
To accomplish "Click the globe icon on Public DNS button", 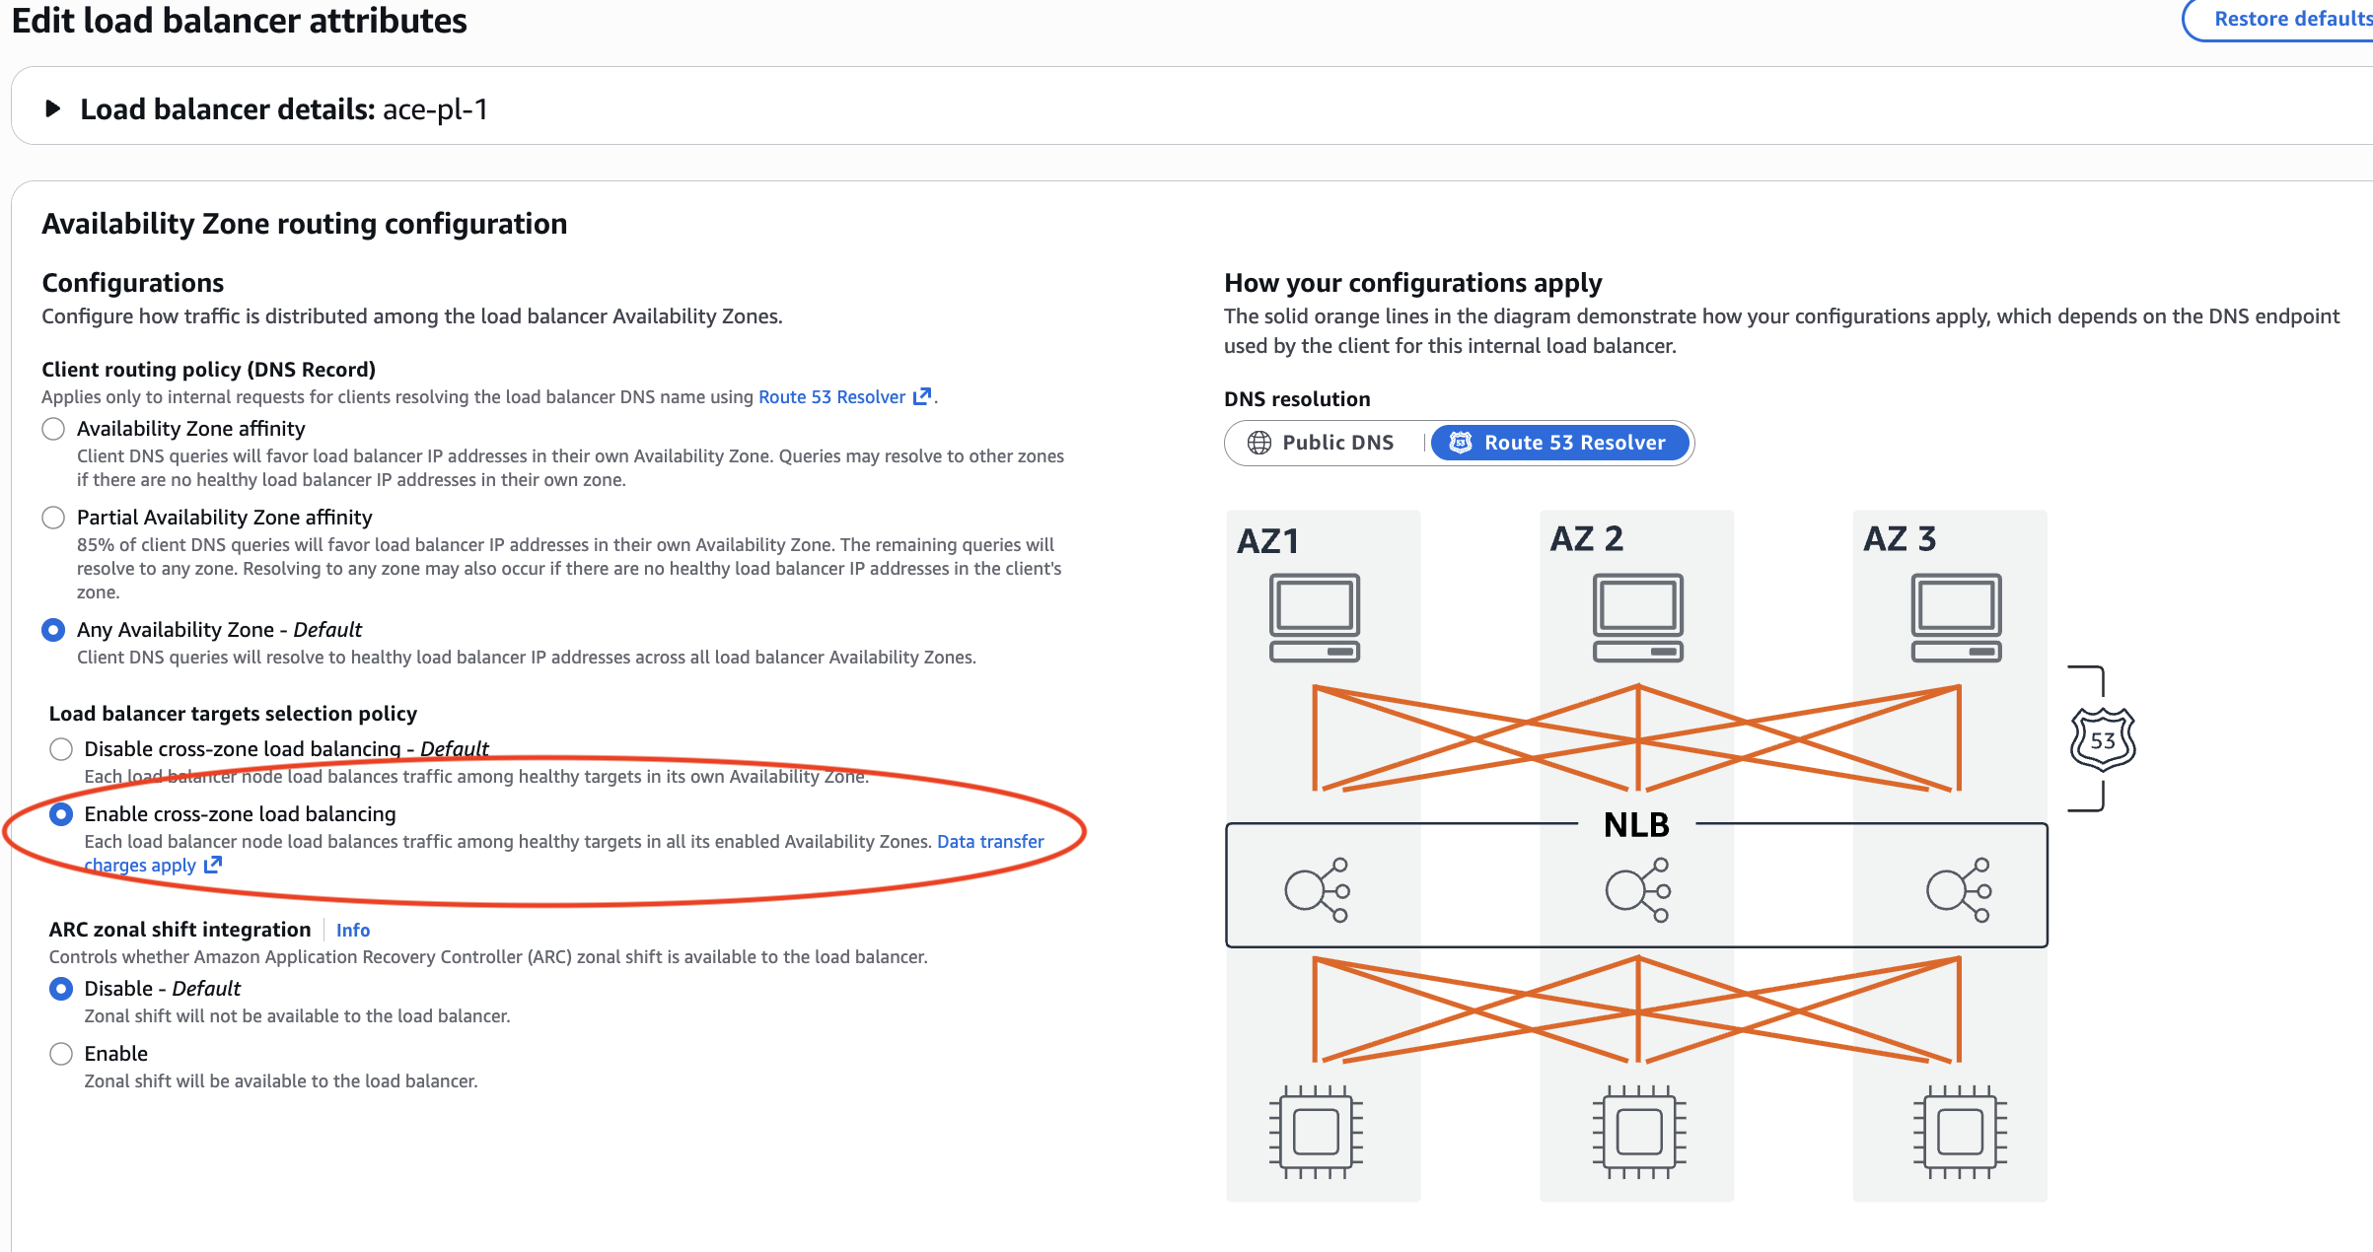I will (x=1258, y=442).
